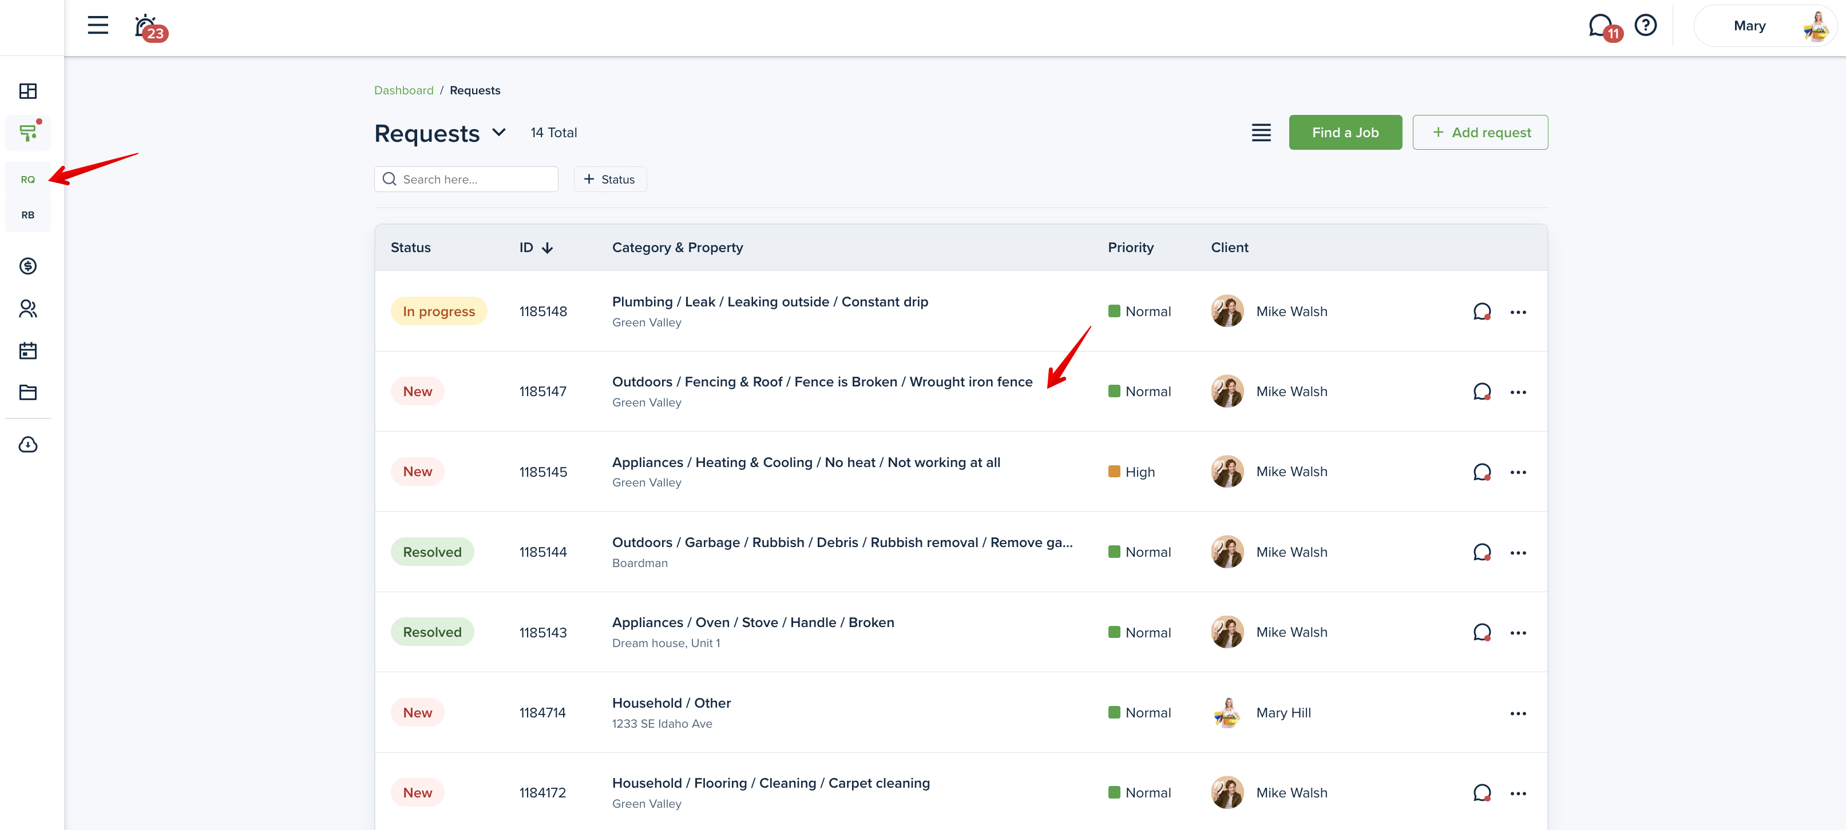Open the hamburger navigation menu
The width and height of the screenshot is (1846, 830).
97,26
